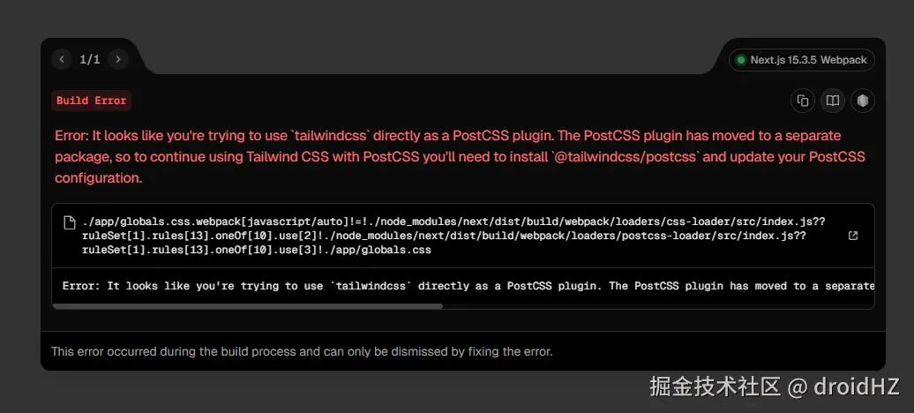Click the 1/1 error counter
914x413 pixels.
pyautogui.click(x=90, y=59)
